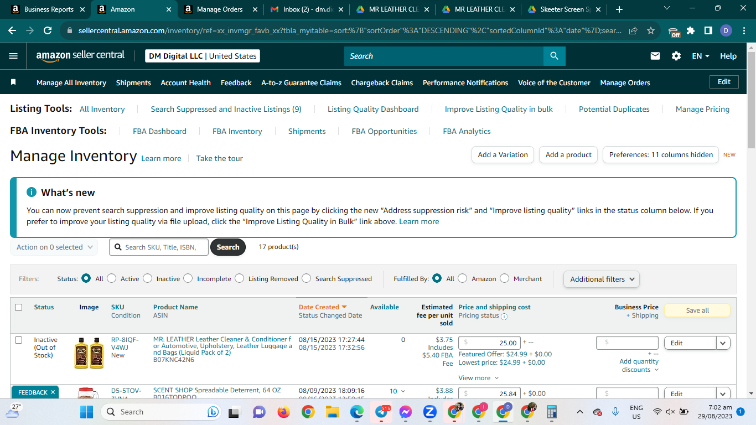Switch to the Manage Orders browser tab

(220, 9)
